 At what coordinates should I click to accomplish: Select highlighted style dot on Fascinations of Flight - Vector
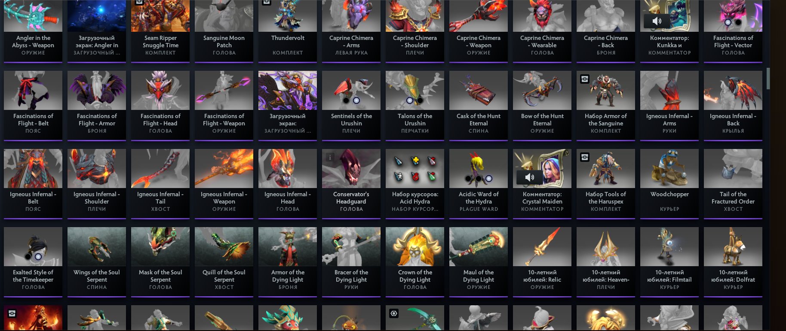[728, 22]
